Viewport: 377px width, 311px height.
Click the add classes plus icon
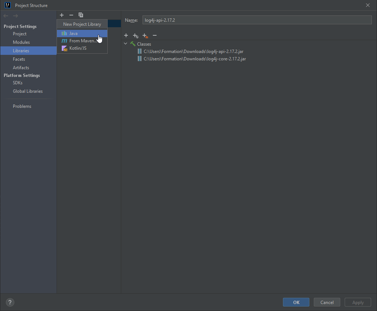point(126,35)
